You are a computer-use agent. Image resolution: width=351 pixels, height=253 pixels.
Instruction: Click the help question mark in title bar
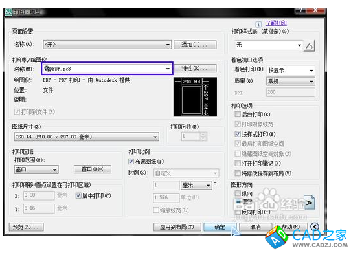pos(300,10)
